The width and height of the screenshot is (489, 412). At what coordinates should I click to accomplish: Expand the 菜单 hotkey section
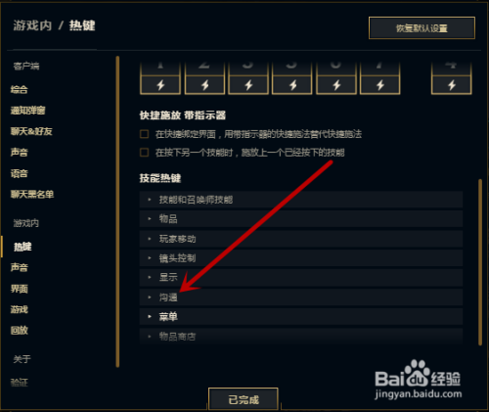(301, 316)
